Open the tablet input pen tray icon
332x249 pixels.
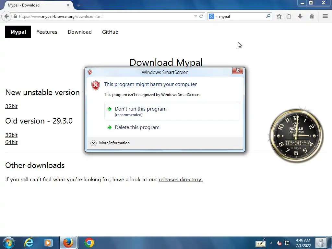[260, 243]
